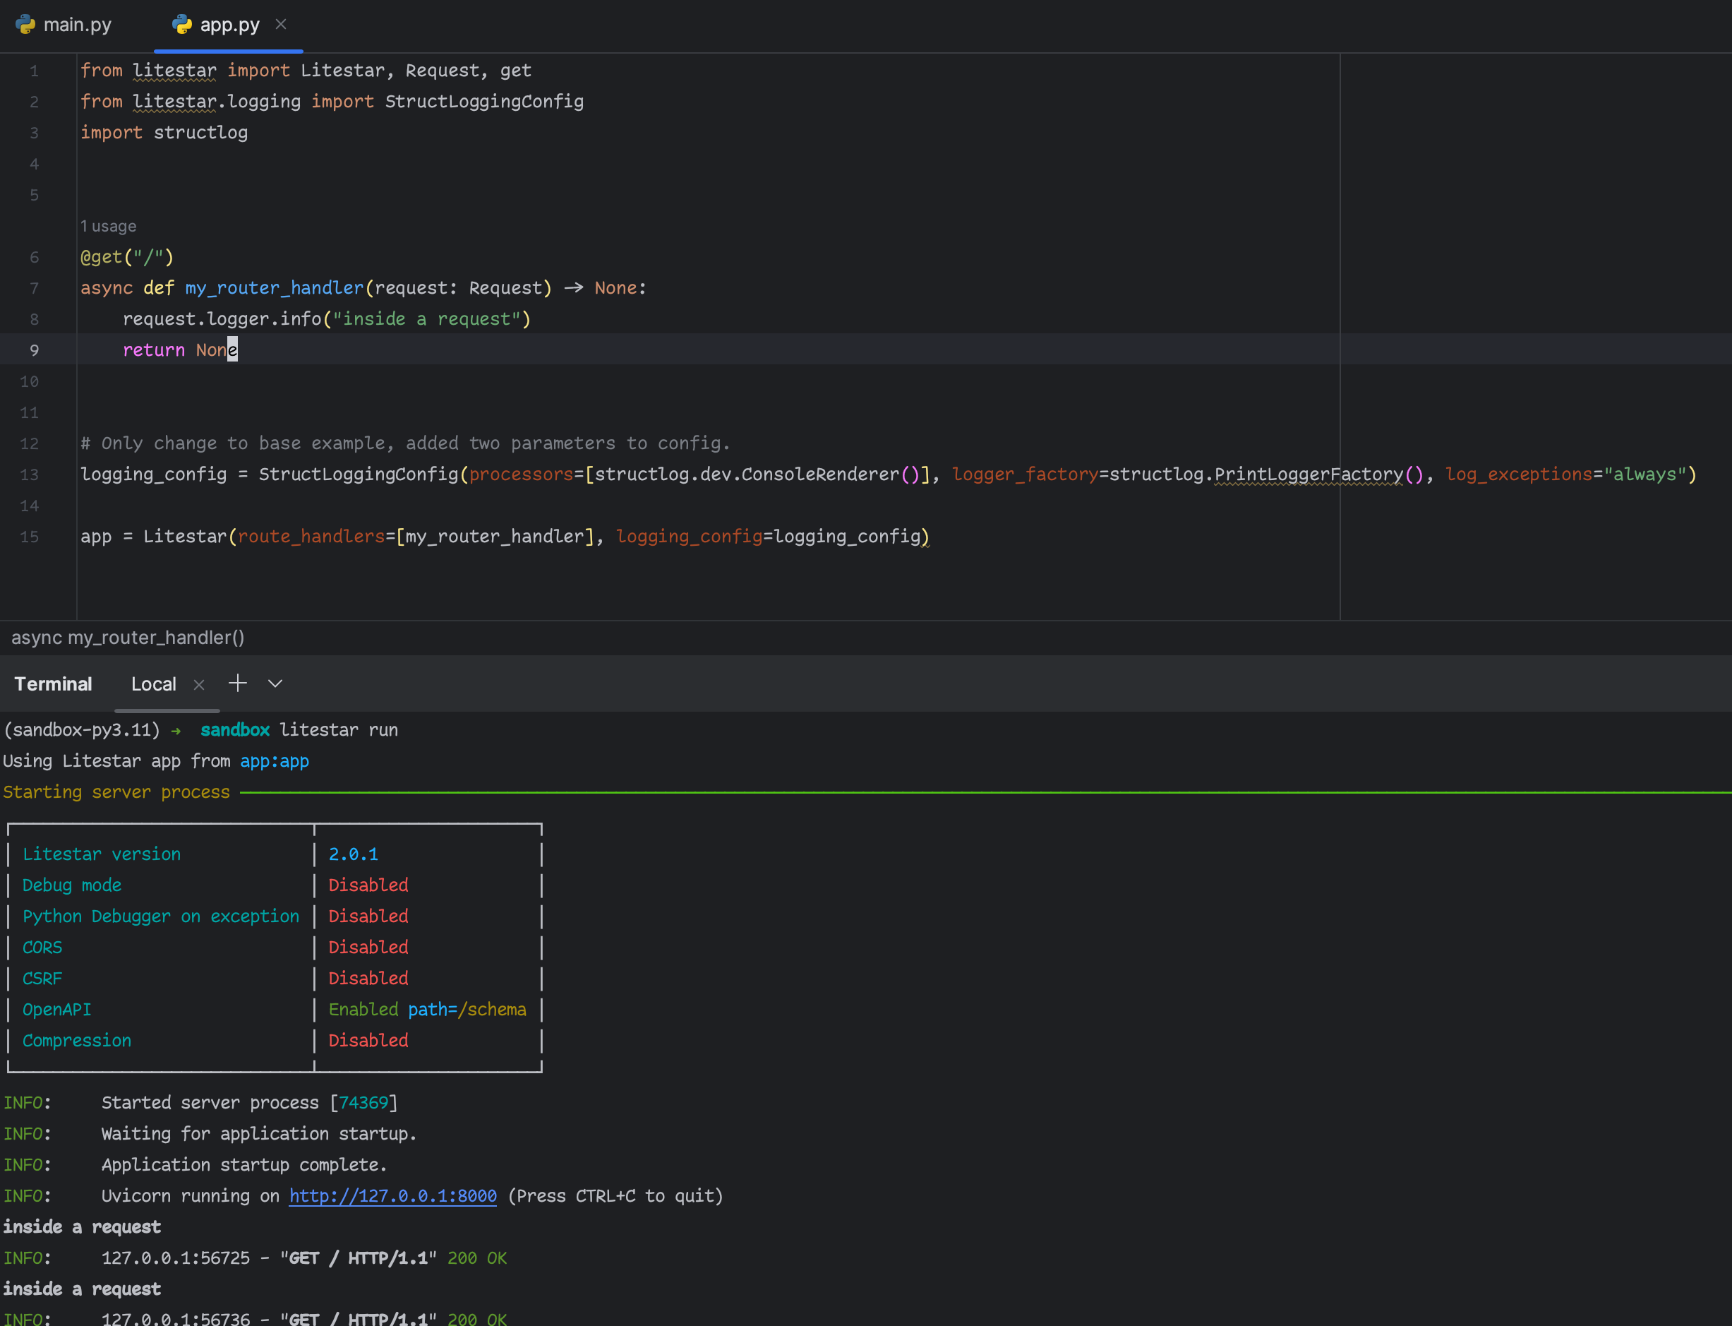Click the Python icon on the main.py tab
This screenshot has height=1326, width=1732.
pyautogui.click(x=26, y=25)
